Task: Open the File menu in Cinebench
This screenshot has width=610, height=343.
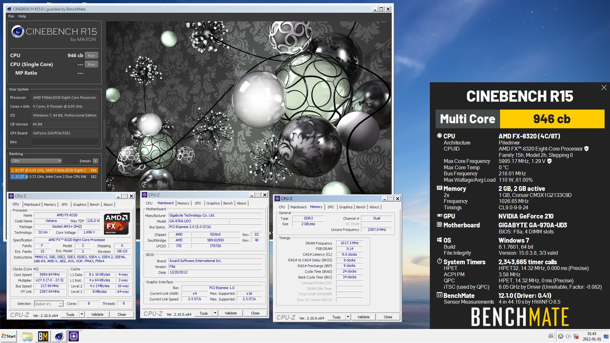Action: click(11, 16)
